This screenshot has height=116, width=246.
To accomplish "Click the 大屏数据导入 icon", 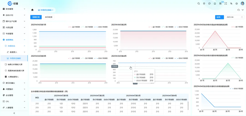I will click(x=6, y=77).
